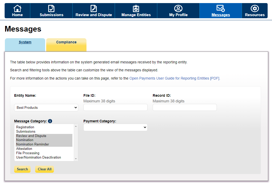
Task: Select Submissions in Message Category list
Action: tap(44, 132)
